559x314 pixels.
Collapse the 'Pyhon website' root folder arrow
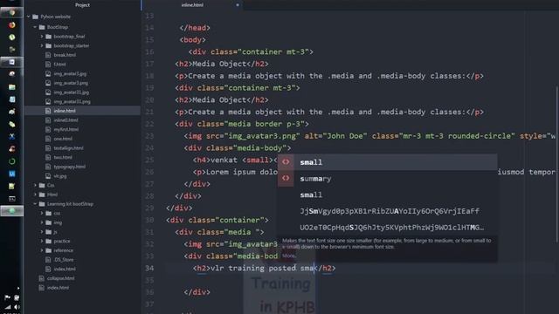point(29,17)
